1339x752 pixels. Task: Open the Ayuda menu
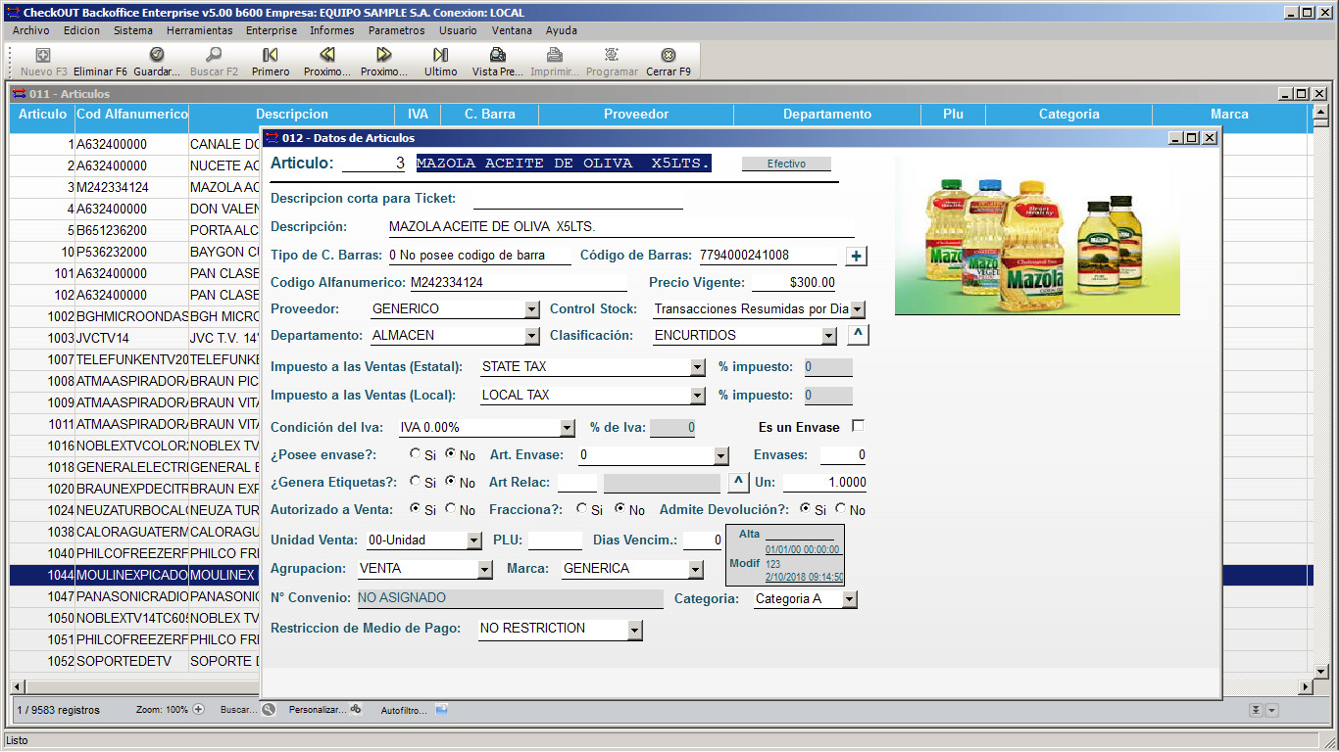point(562,30)
